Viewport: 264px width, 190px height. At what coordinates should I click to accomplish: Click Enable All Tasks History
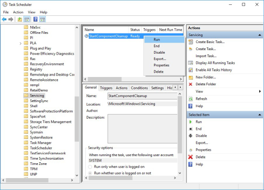tap(213, 70)
